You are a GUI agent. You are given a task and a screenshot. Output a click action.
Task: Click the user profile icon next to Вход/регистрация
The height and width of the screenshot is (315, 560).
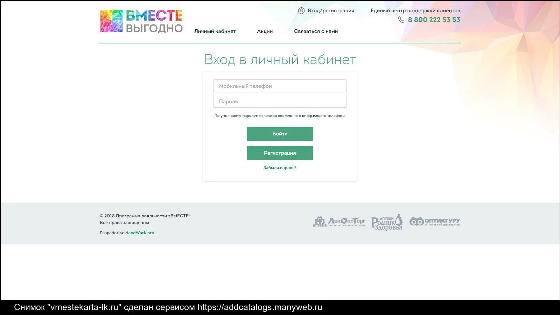tap(301, 10)
